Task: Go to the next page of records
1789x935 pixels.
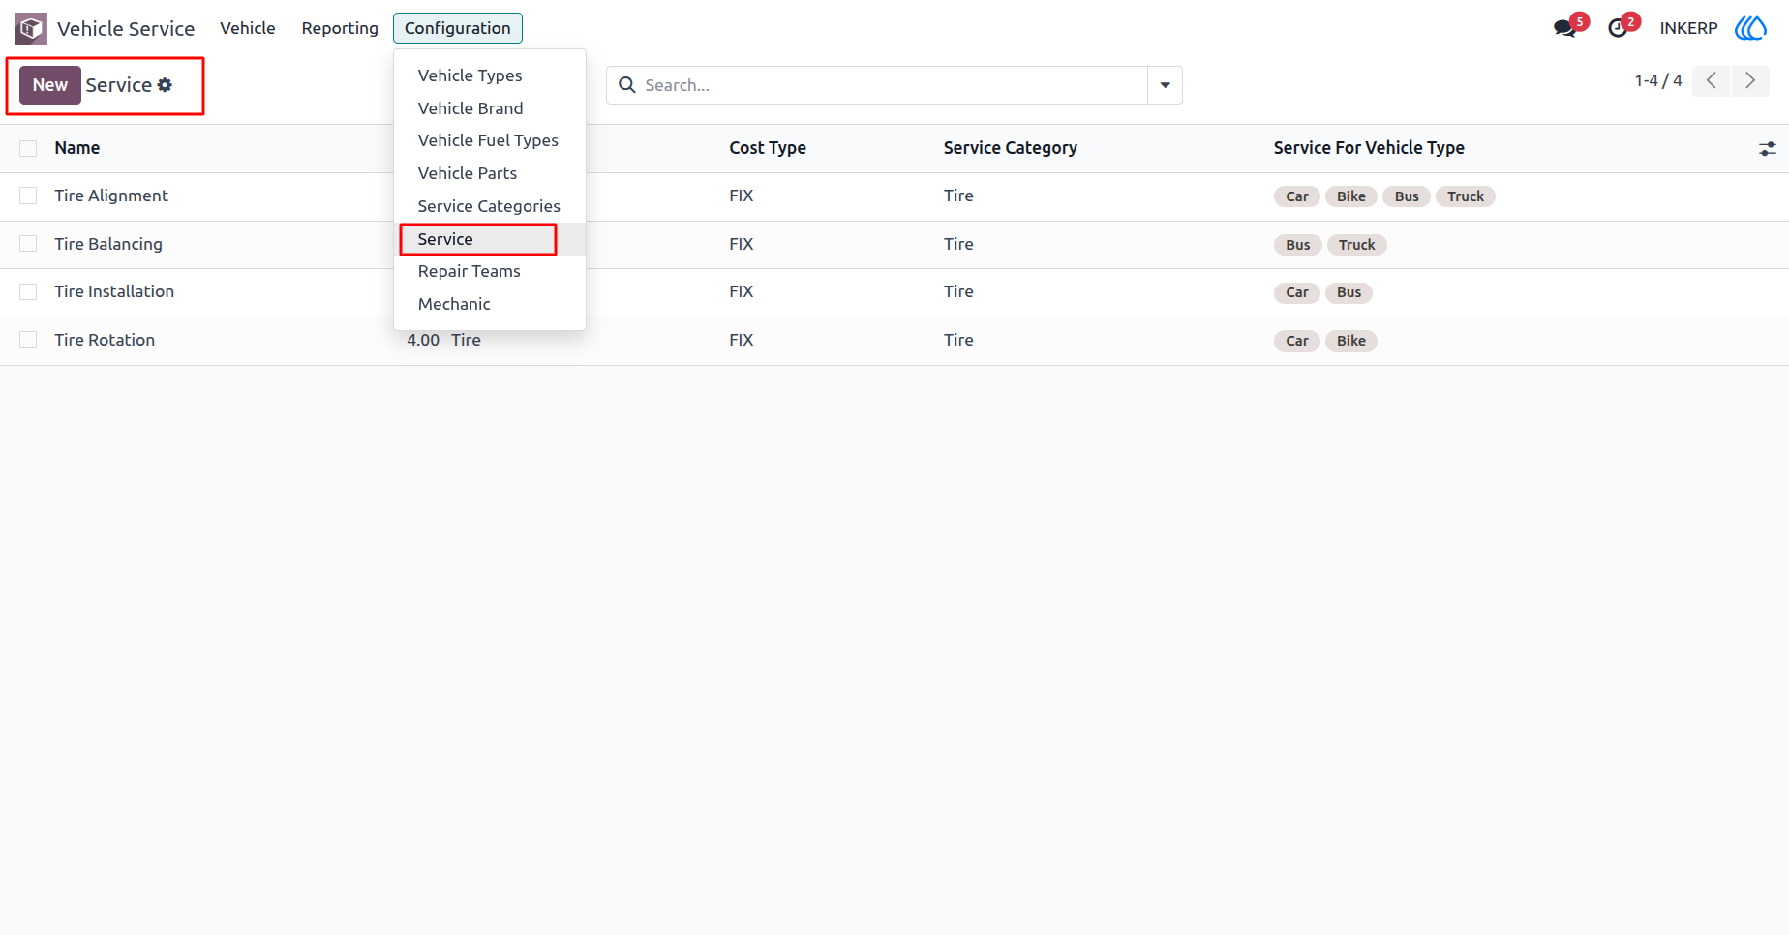Action: 1750,80
